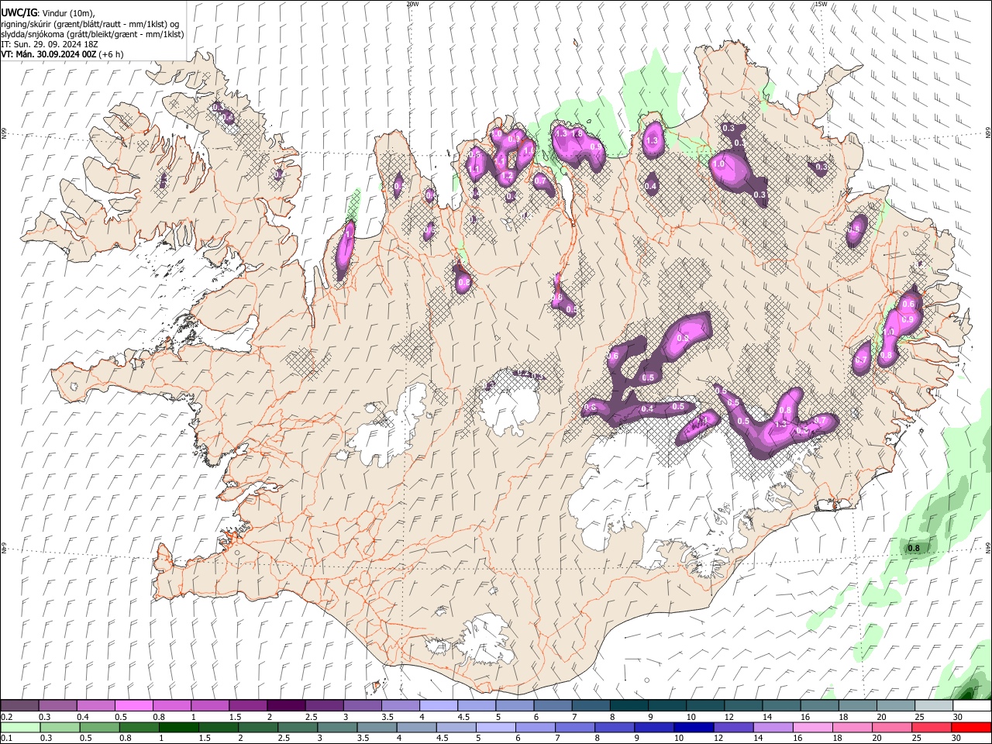Click bottom-row legend swatch between 0.1 and 0.3
992x744 pixels.
tap(20, 727)
